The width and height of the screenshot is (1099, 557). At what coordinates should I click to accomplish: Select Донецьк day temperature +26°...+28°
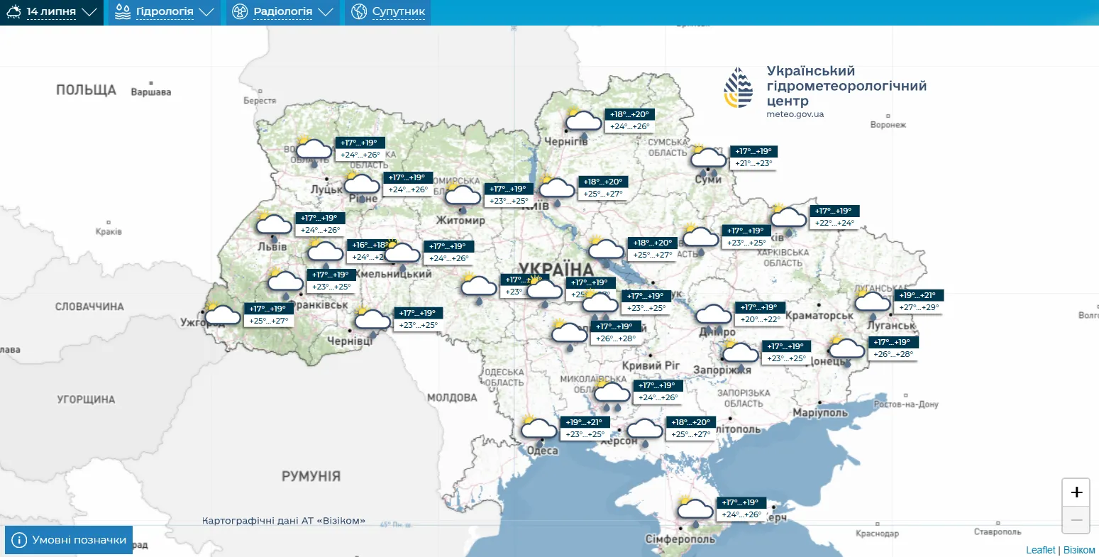pyautogui.click(x=893, y=354)
